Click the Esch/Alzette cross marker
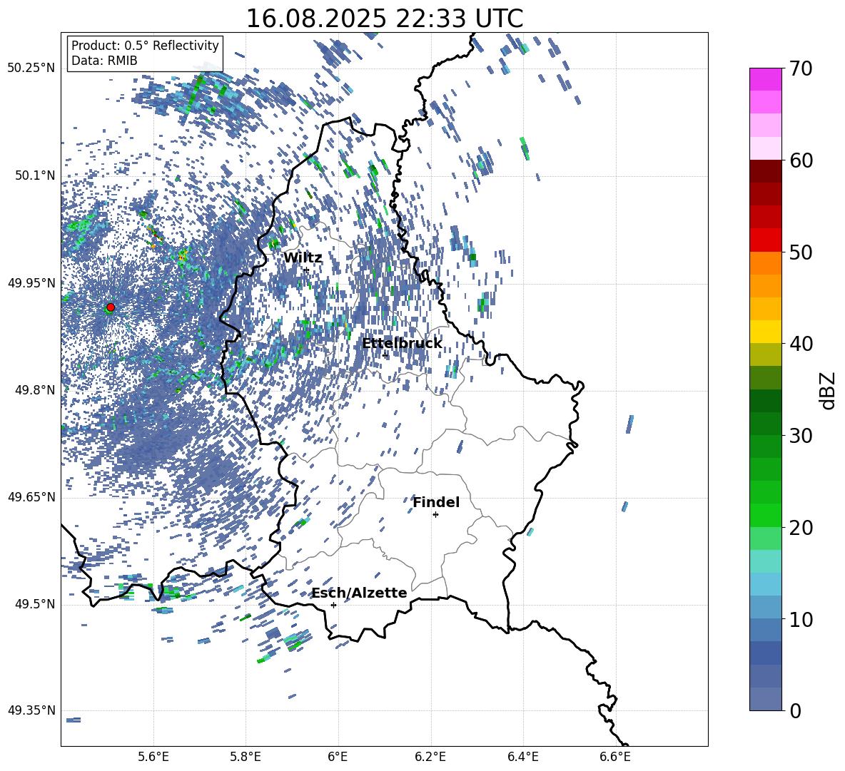845x771 pixels. [333, 605]
